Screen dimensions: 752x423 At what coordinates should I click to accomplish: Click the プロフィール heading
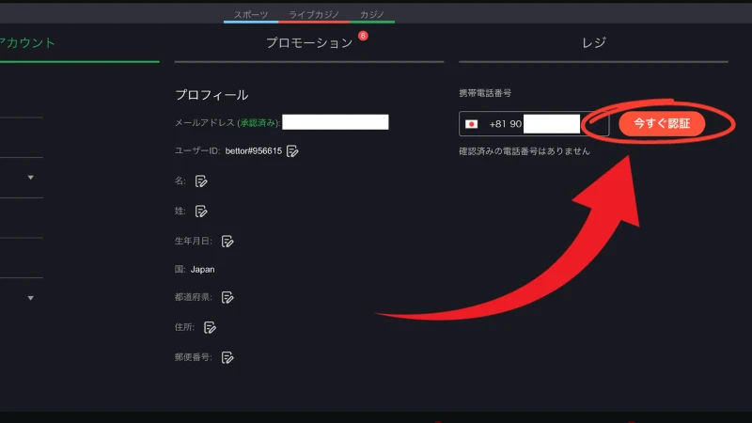211,95
